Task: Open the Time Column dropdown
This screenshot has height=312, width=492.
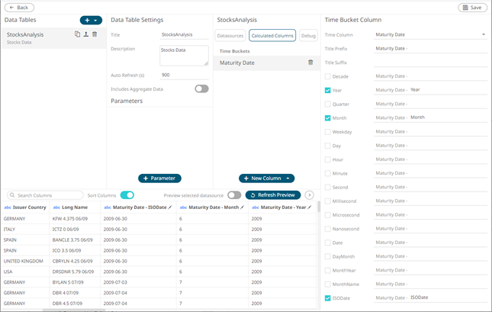Action: pos(430,34)
